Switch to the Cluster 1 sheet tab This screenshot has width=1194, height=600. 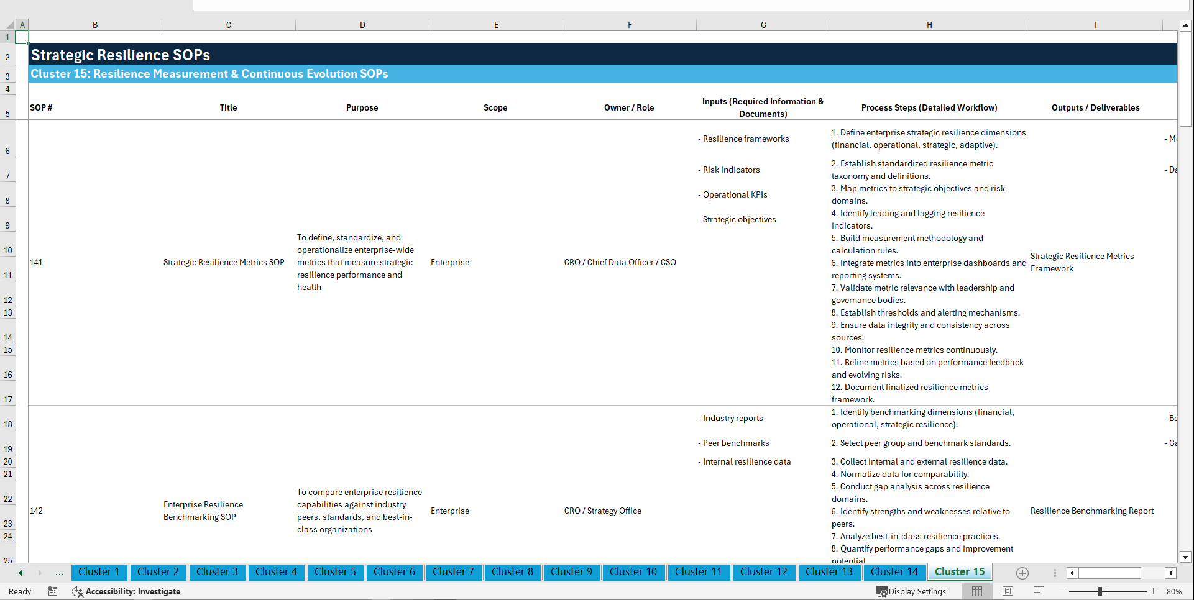tap(99, 572)
